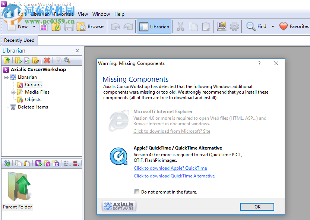
Task: Click the Undo arrow icon
Action: click(x=116, y=26)
